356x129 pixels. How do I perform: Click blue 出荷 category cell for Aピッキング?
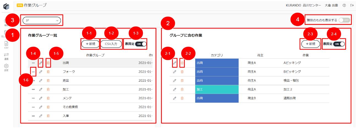[x=217, y=63]
